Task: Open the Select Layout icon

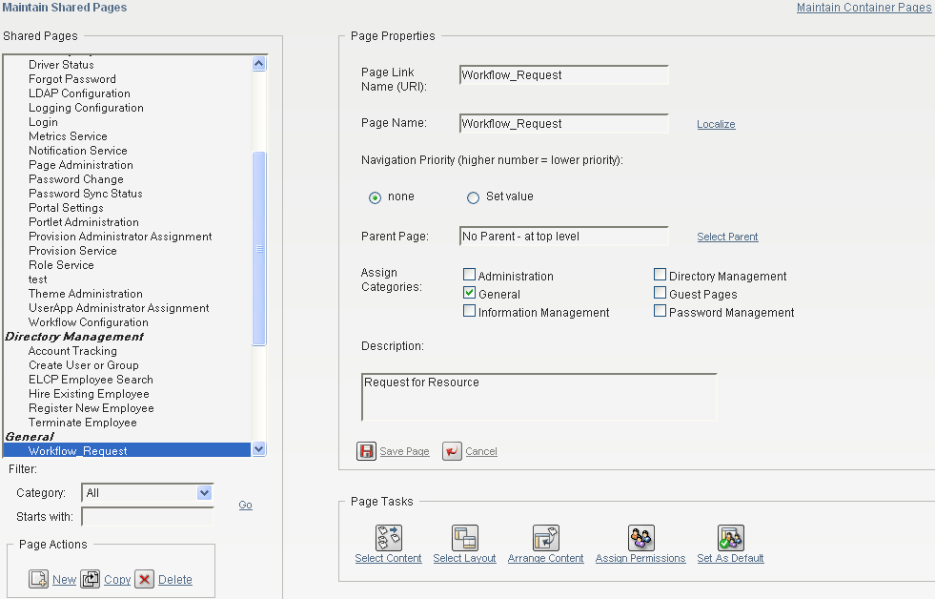Action: (464, 538)
